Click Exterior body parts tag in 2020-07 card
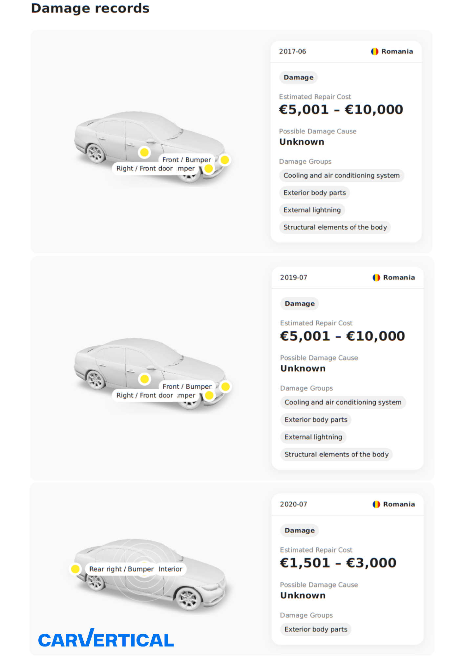This screenshot has width=464, height=656. click(x=316, y=629)
